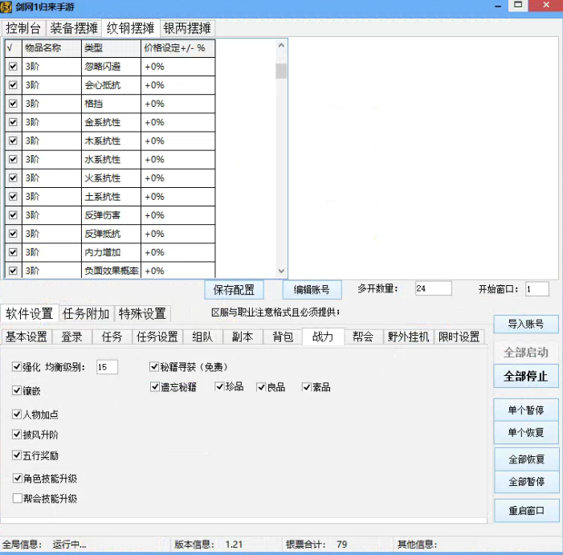This screenshot has height=555, width=563.
Task: Select the 战力 sub-tab
Action: [x=323, y=337]
